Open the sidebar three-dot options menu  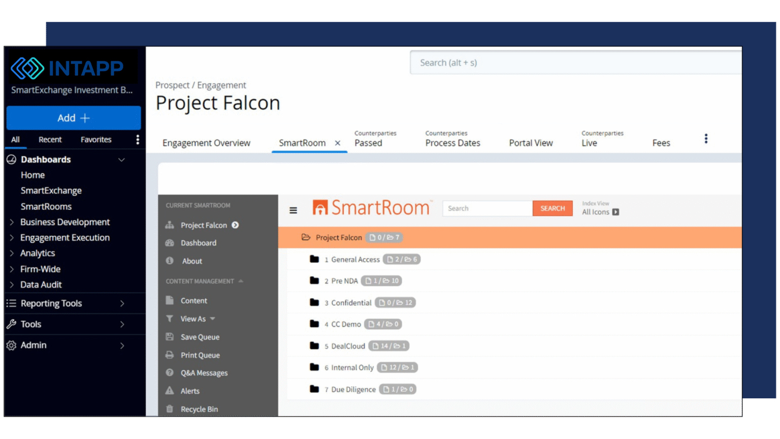coord(138,140)
